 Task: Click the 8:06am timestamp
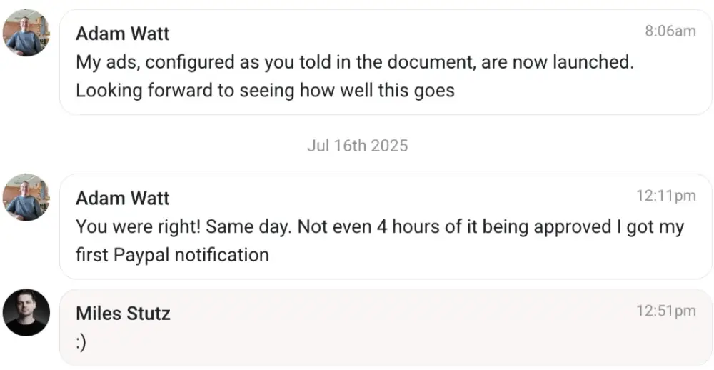click(x=670, y=31)
